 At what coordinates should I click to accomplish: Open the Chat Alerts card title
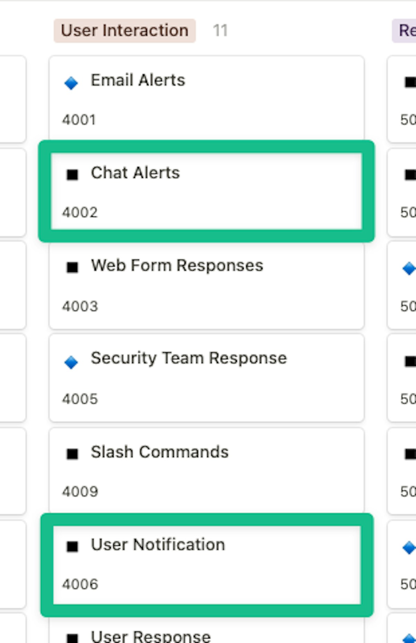click(135, 173)
